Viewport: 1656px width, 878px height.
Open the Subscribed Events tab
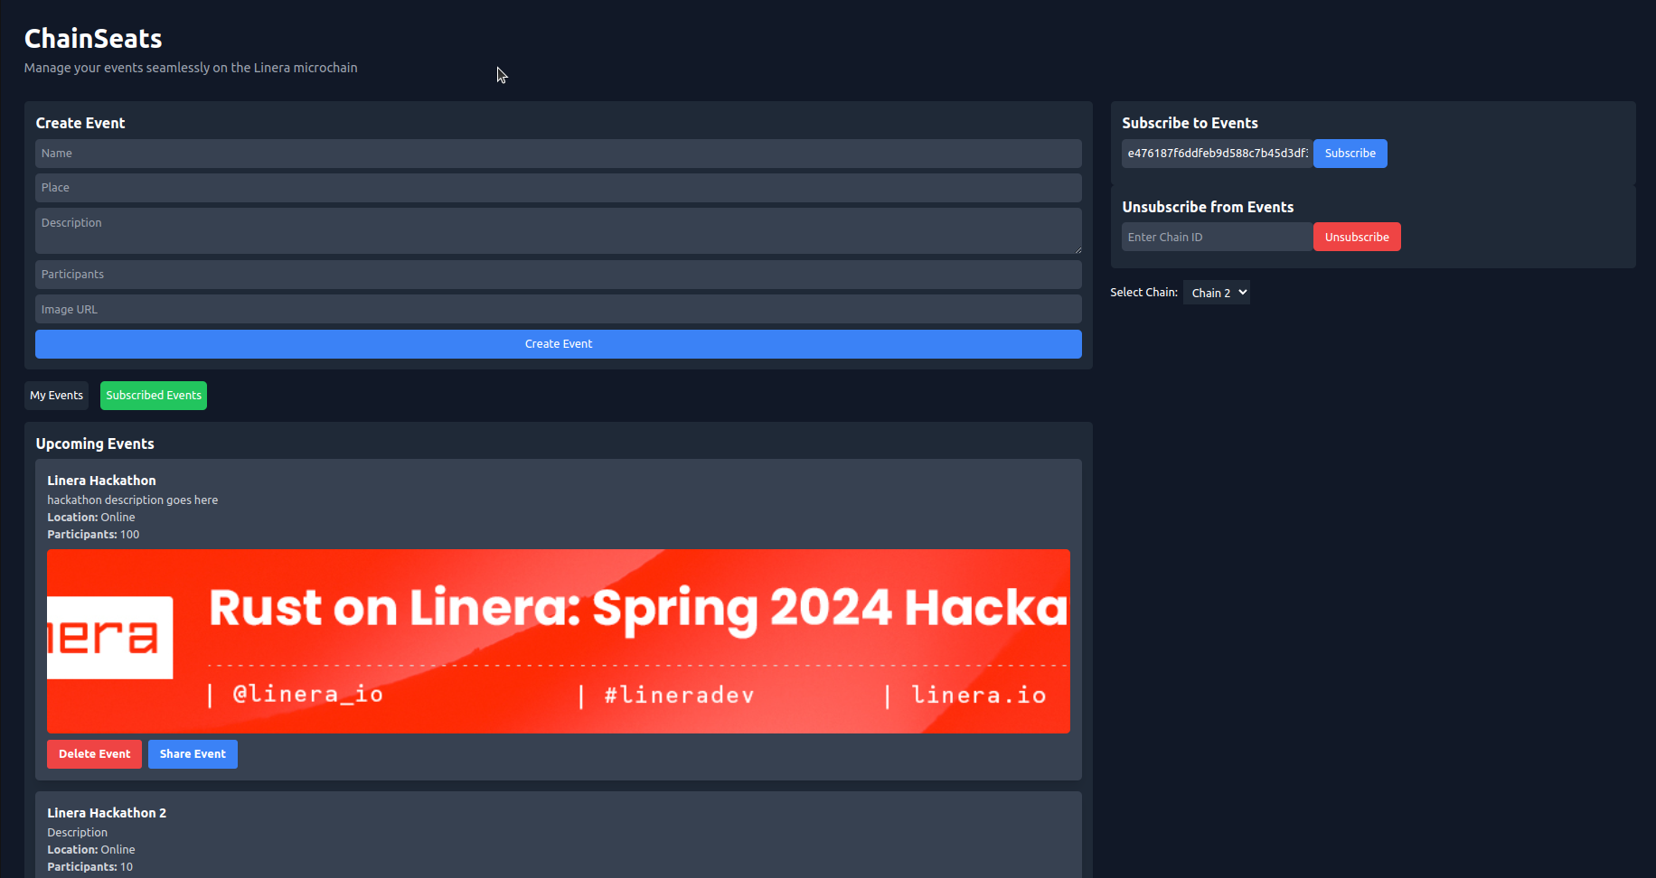154,396
